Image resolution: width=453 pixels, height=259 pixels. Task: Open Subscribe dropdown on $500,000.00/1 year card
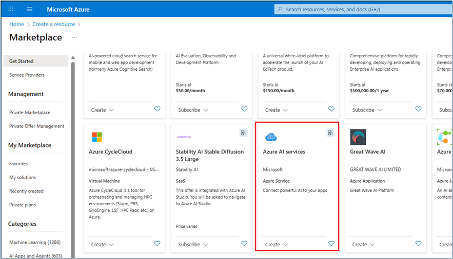click(367, 110)
